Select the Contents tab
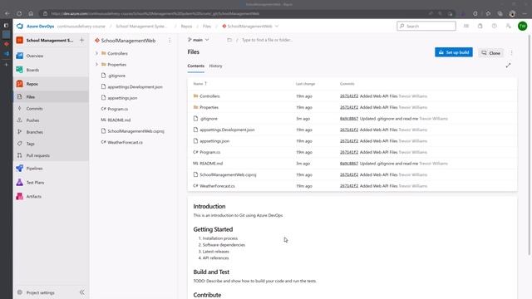The height and width of the screenshot is (299, 532). coord(196,66)
